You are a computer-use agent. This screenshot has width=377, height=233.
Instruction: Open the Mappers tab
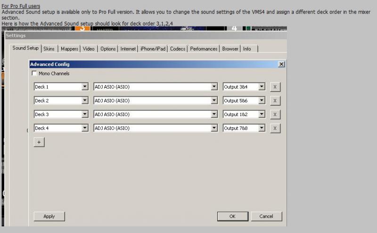69,49
